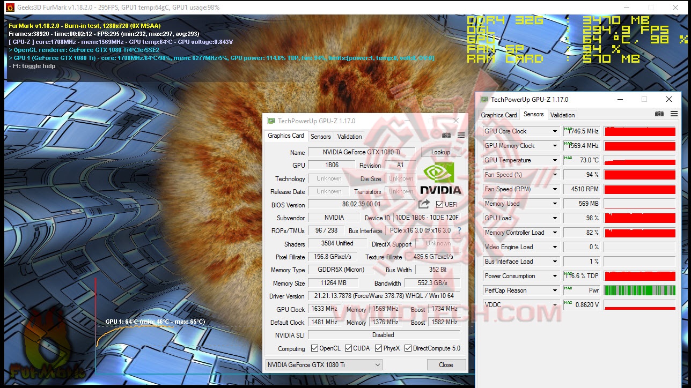Click the Device ID field 10DE 1B06 - 10DE 120F

click(427, 218)
